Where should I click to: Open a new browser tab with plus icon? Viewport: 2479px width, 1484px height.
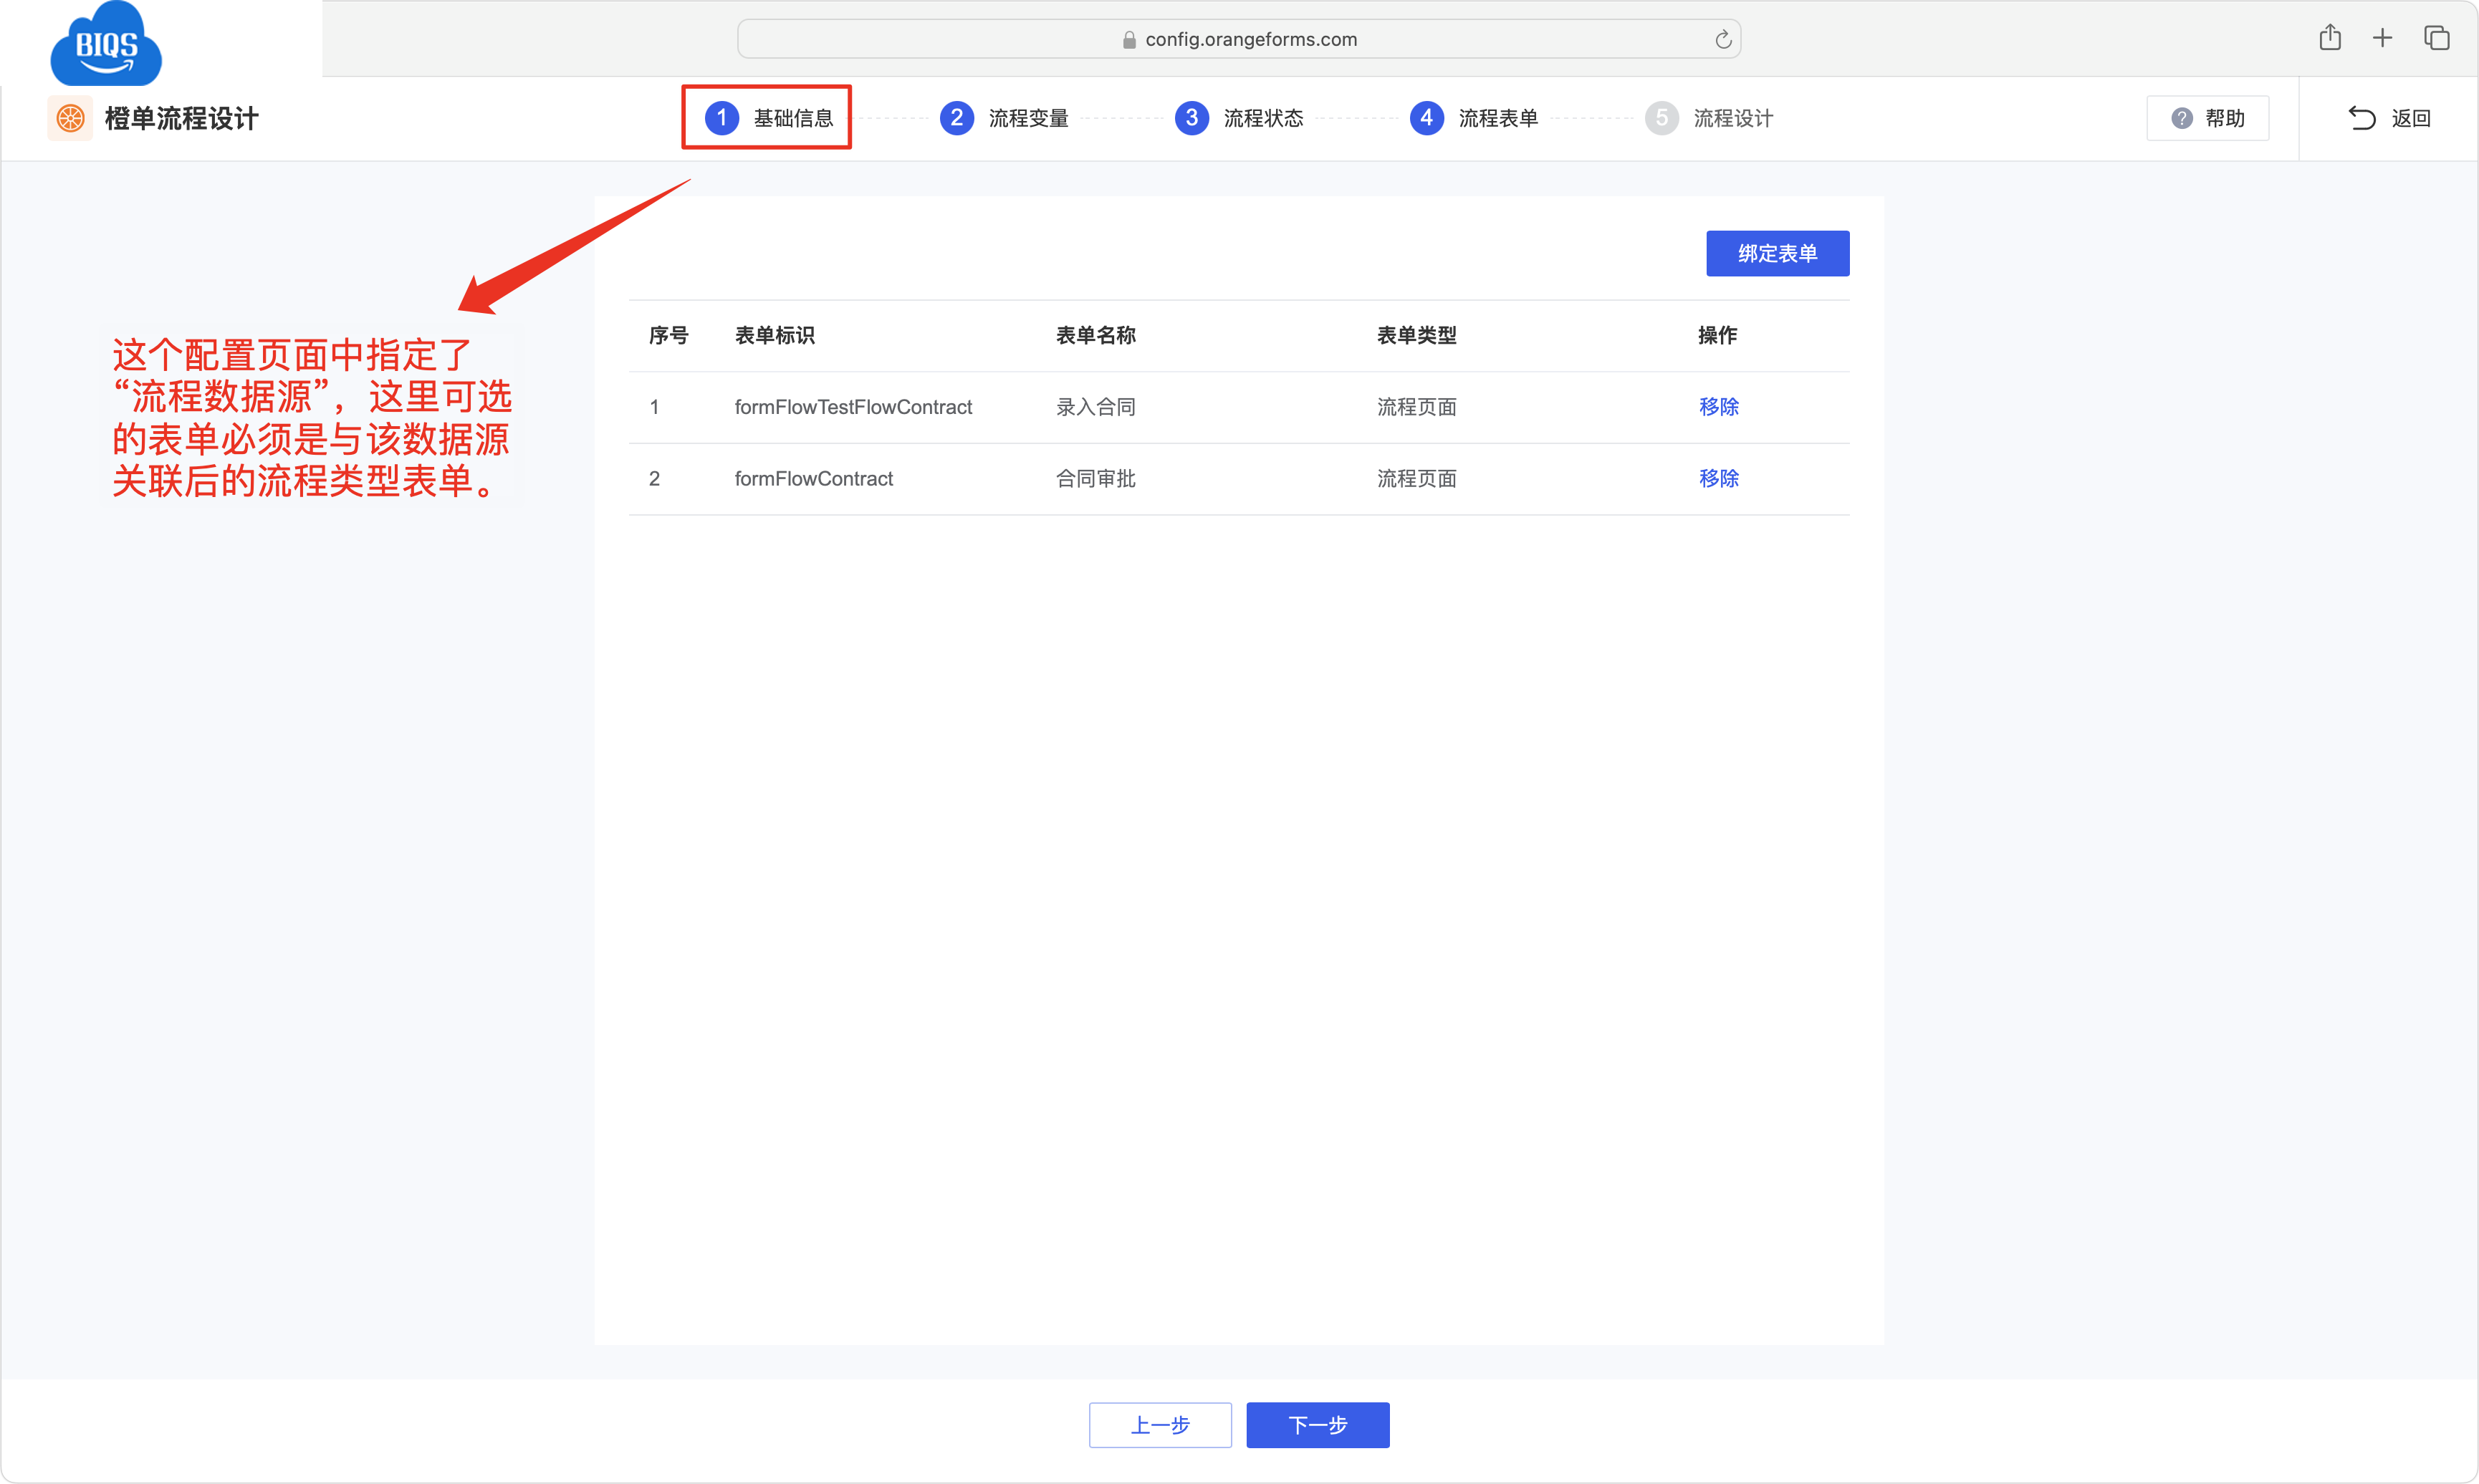[2383, 38]
